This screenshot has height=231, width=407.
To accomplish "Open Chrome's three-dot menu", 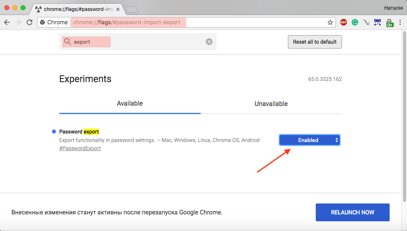I will (x=401, y=22).
